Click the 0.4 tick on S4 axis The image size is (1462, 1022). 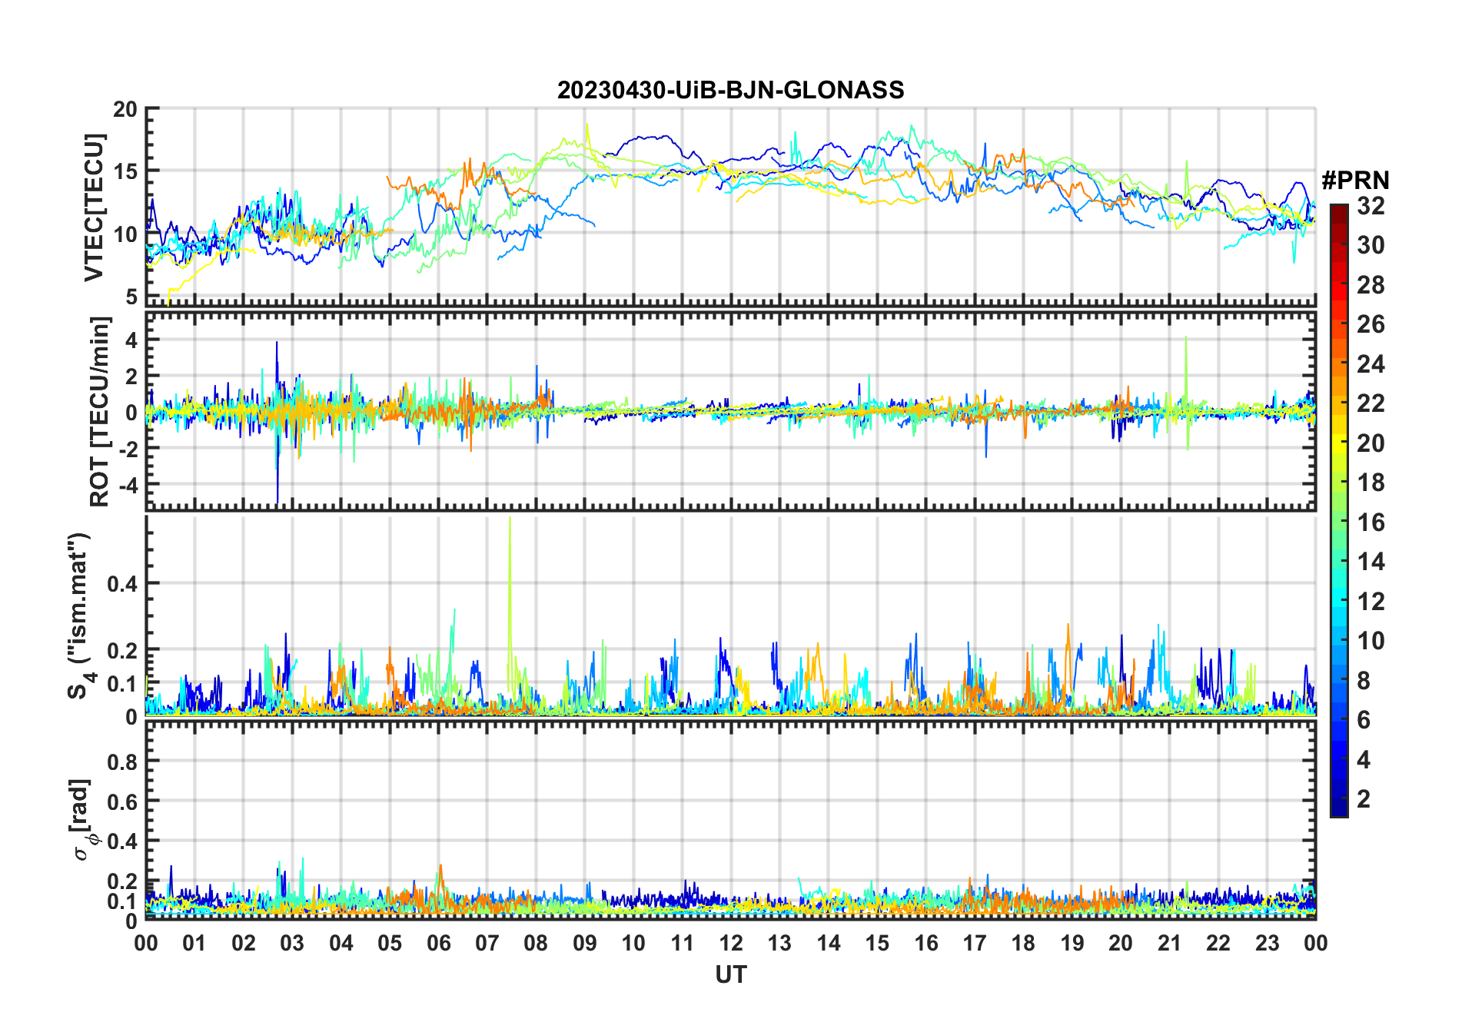(x=122, y=584)
